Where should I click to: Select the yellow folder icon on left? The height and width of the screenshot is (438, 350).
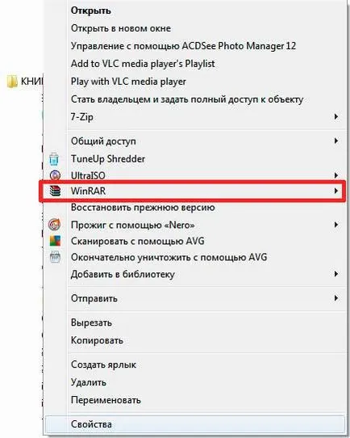click(x=12, y=82)
